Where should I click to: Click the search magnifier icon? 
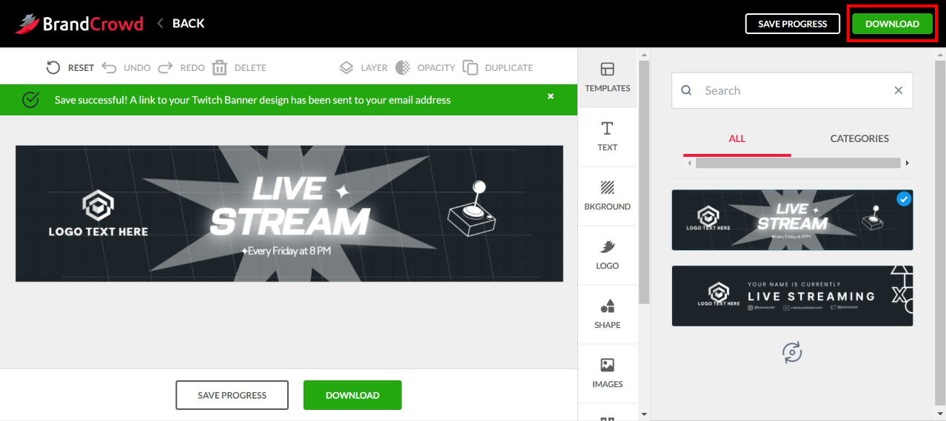686,90
